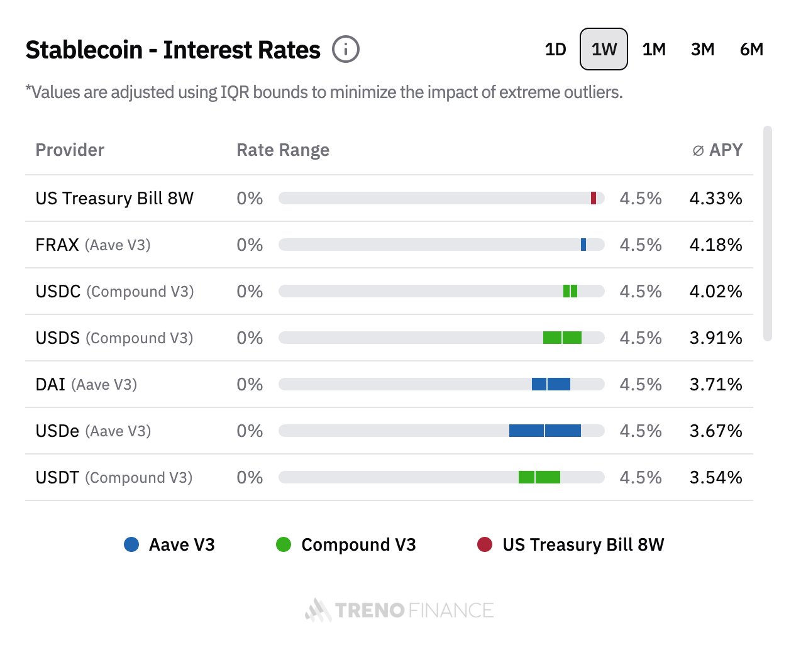Toggle the blue Aave V3 legend dot
Screen dimensions: 801x645
[x=131, y=544]
